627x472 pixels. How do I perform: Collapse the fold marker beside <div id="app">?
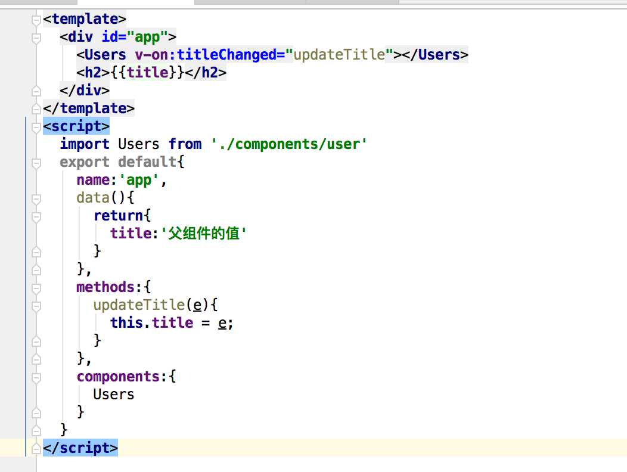(36, 38)
